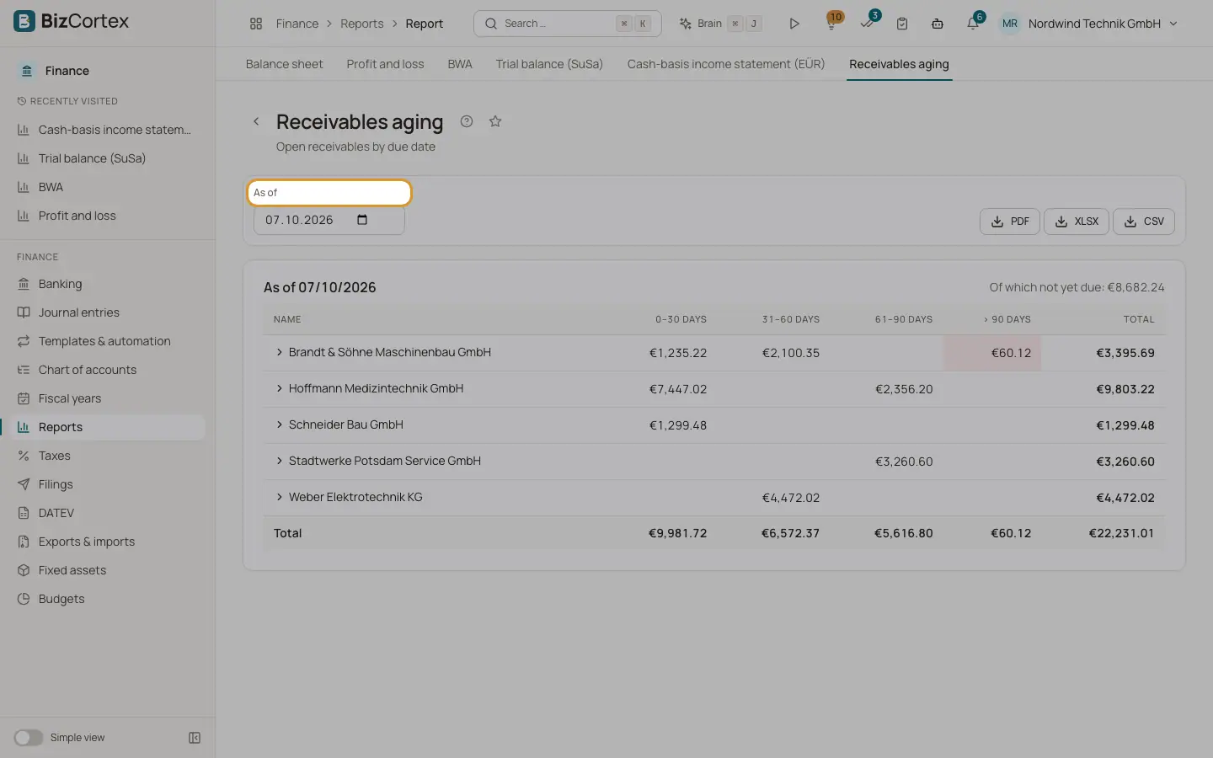The height and width of the screenshot is (758, 1213).
Task: Go back using the arrow beside Receivables aging
Action: (256, 121)
